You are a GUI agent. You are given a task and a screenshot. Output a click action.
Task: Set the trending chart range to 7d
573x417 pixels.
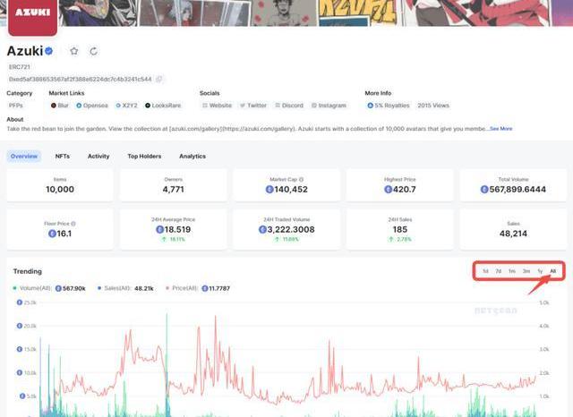pos(498,271)
